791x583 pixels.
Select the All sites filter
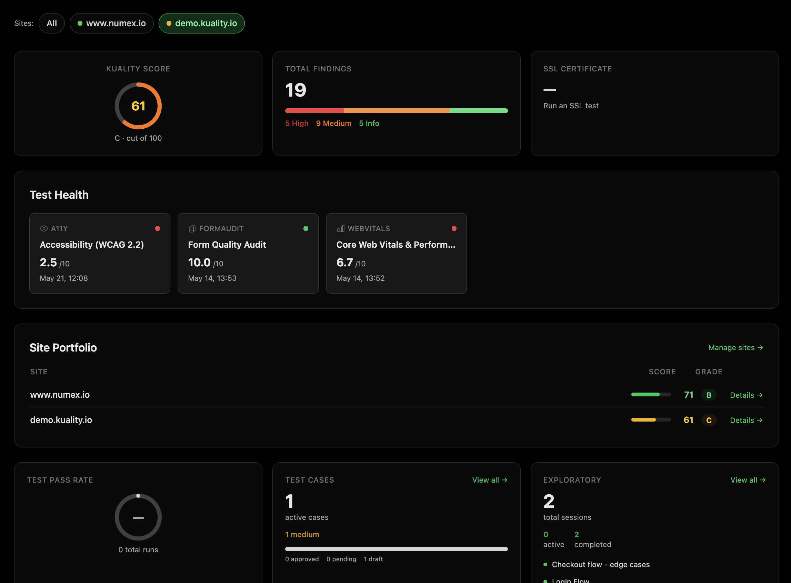51,23
